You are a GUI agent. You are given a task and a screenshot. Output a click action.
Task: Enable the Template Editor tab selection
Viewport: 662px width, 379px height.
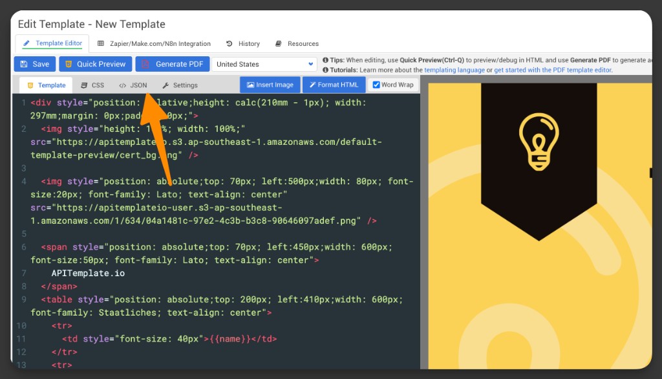tap(52, 43)
